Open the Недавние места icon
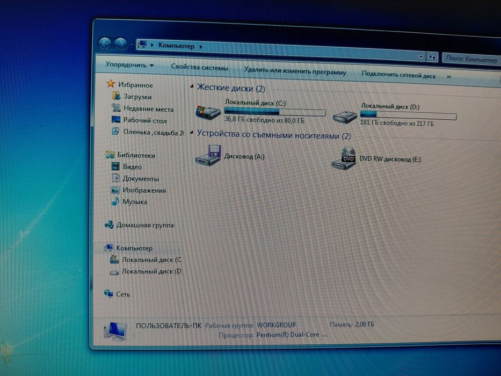Viewport: 501px width, 376px height. [x=115, y=108]
